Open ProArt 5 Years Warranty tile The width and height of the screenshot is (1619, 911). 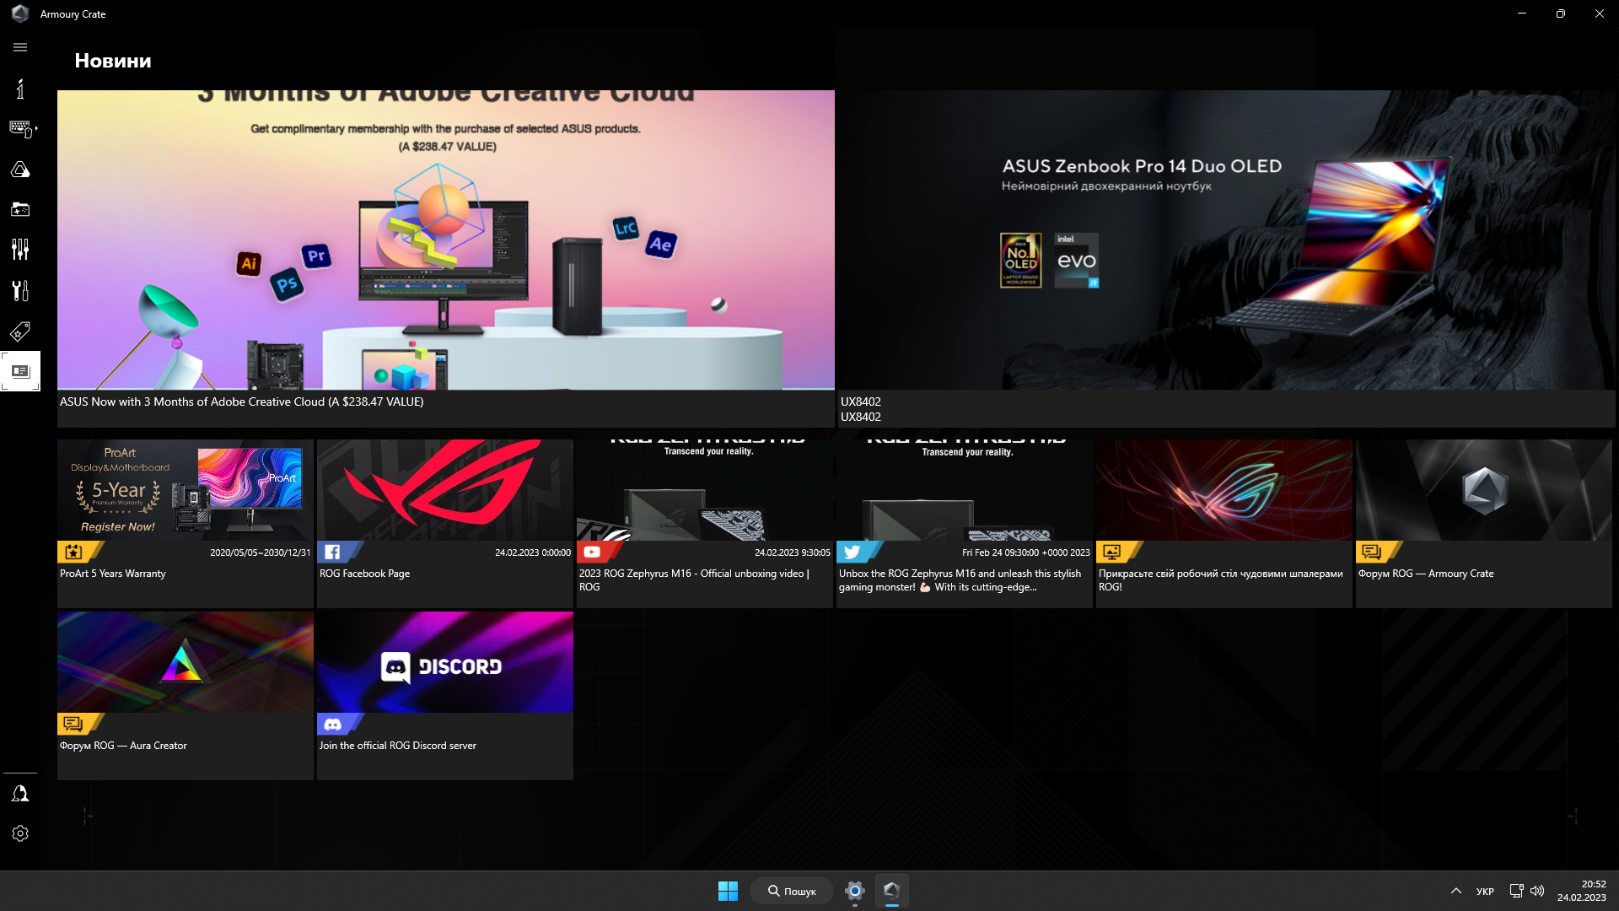tap(185, 523)
